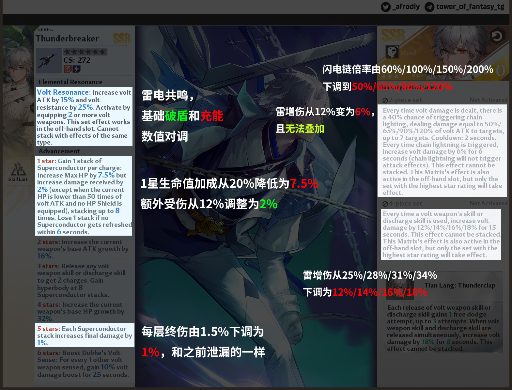512x390 pixels.
Task: Select the 6 stars advancement entry
Action: [83, 364]
